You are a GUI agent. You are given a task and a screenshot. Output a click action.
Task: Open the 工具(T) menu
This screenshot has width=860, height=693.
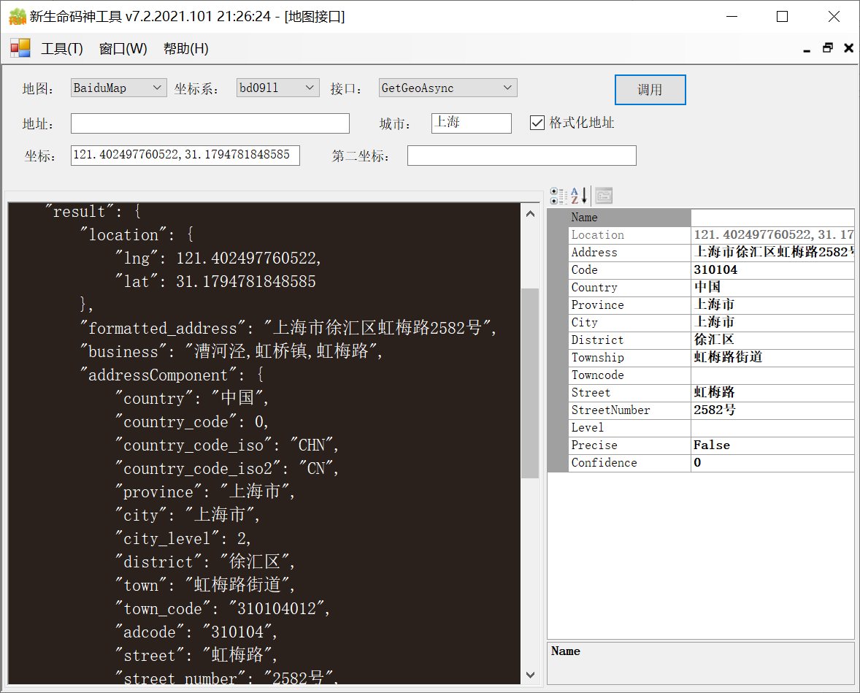tap(62, 49)
